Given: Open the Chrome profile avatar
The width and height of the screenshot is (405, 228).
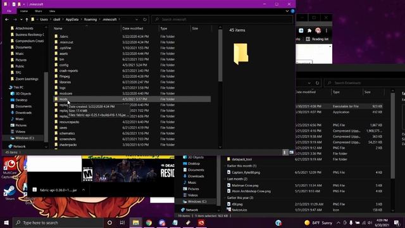Looking at the screenshot, I should pos(318,30).
